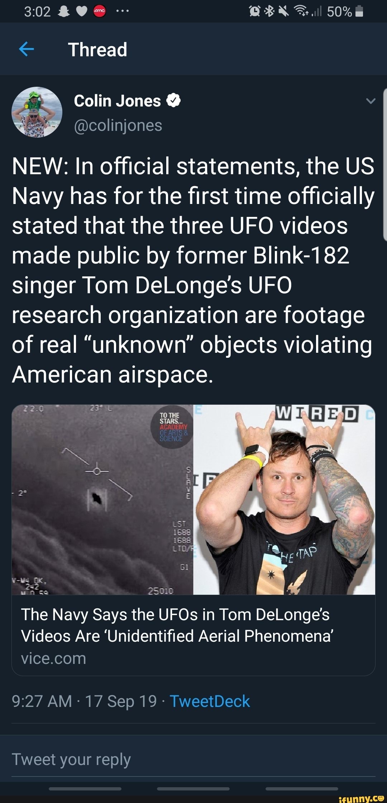Open the Colin Jones display name
Viewport: 387px width, 803px height.
117,101
